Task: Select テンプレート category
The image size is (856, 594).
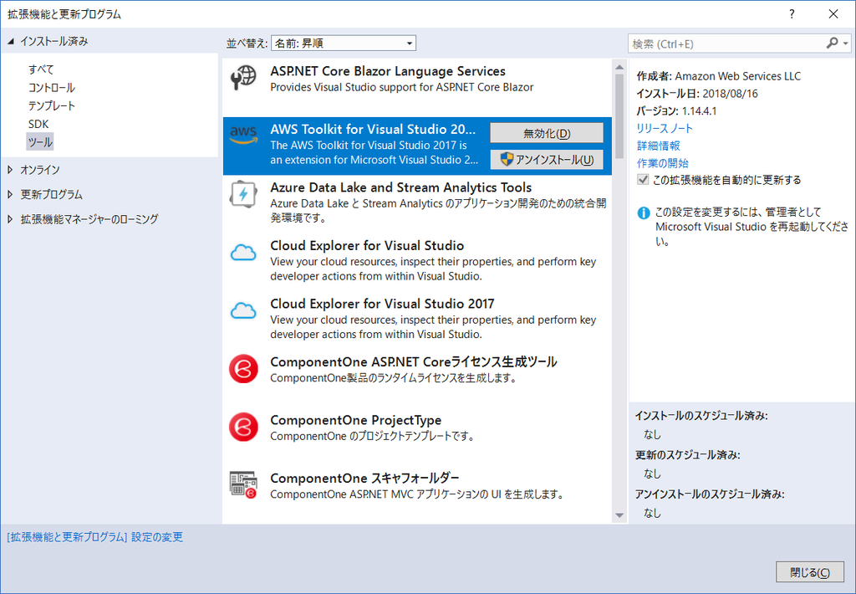Action: (51, 105)
